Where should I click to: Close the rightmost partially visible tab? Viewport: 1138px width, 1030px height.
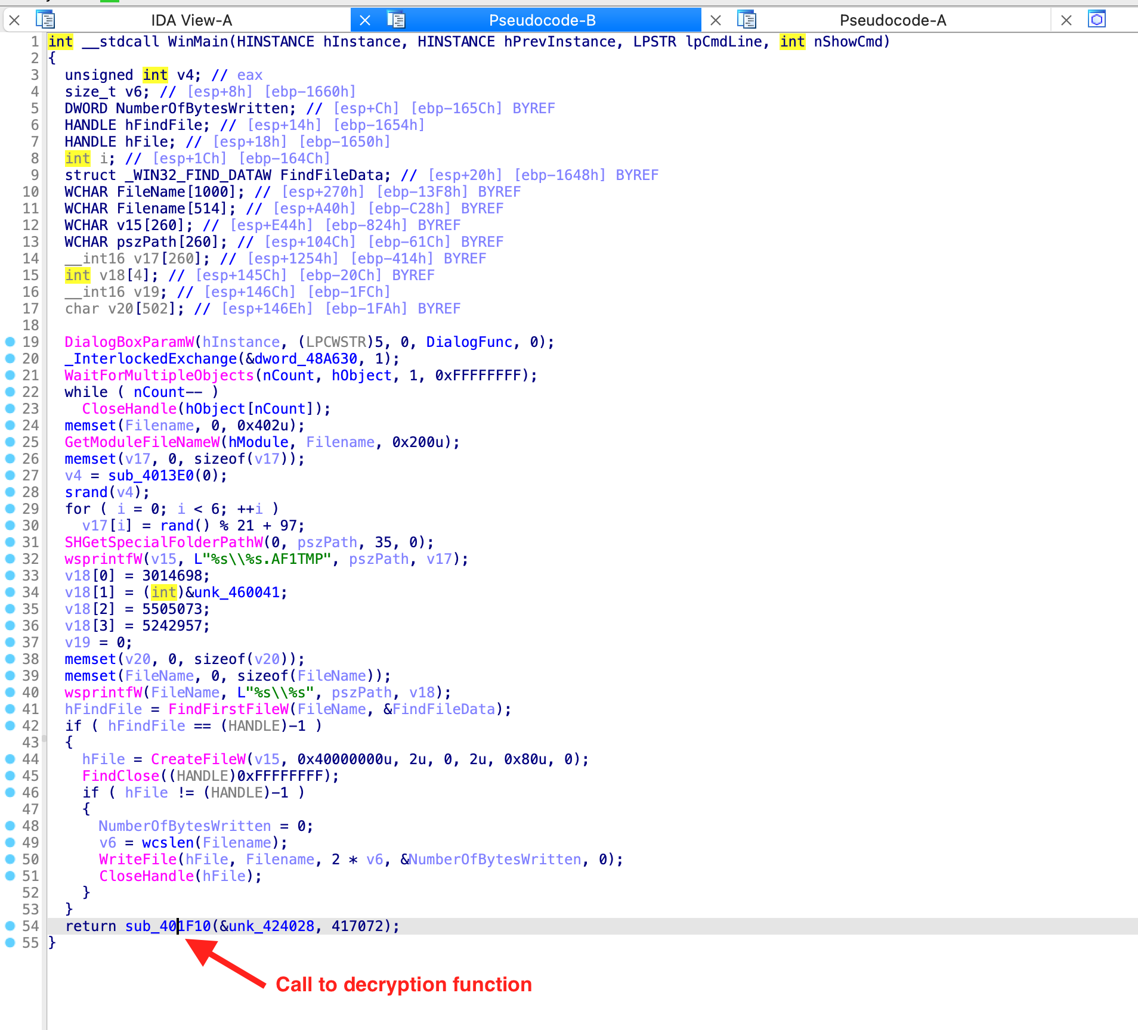1066,20
